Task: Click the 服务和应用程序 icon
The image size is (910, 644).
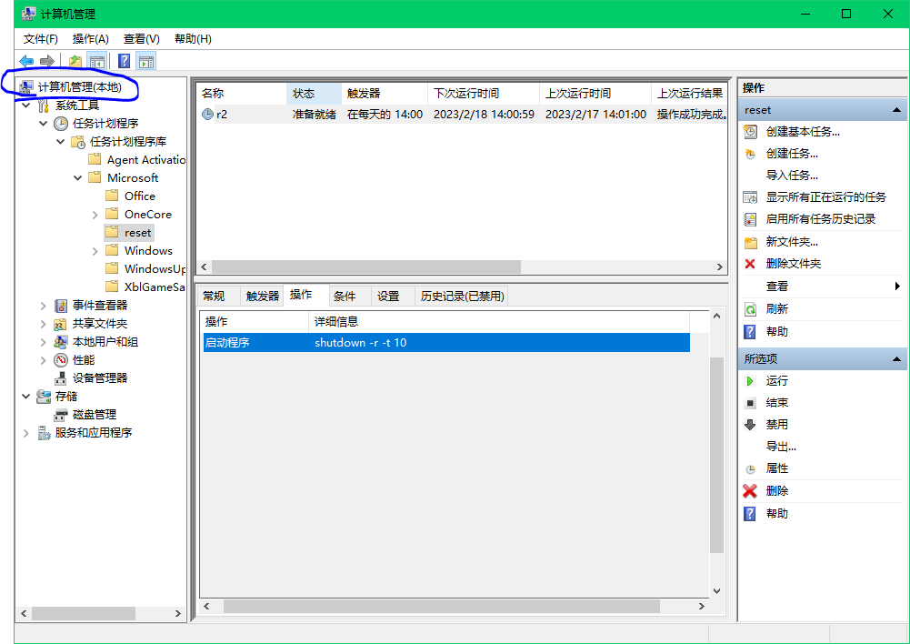Action: [44, 433]
